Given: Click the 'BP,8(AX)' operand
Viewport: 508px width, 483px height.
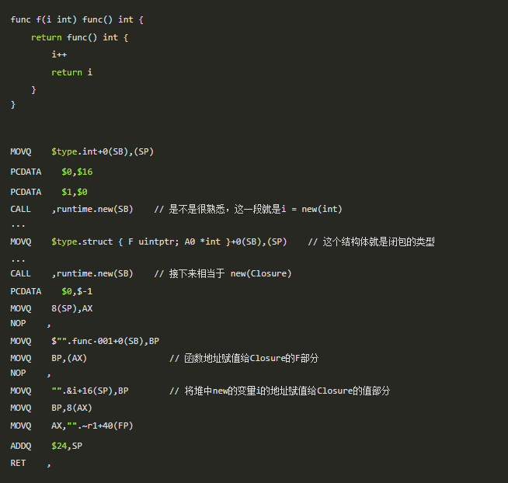Looking at the screenshot, I should (x=72, y=407).
